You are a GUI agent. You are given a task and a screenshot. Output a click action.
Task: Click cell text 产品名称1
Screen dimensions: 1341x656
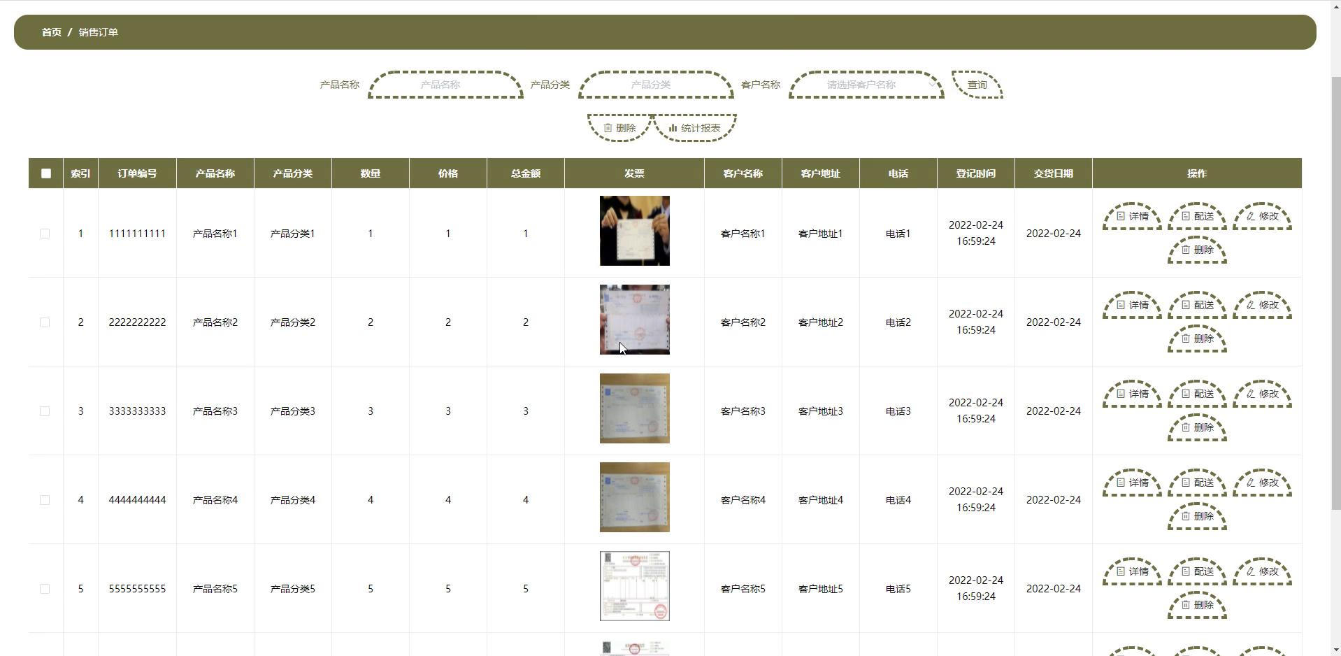pos(215,234)
